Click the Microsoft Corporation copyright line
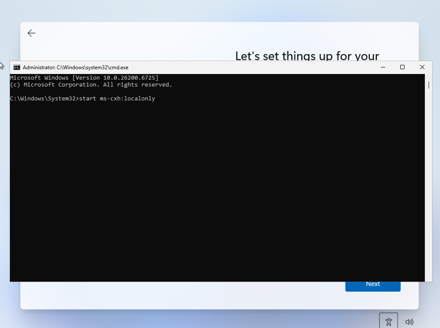The width and height of the screenshot is (440, 328). click(x=91, y=84)
